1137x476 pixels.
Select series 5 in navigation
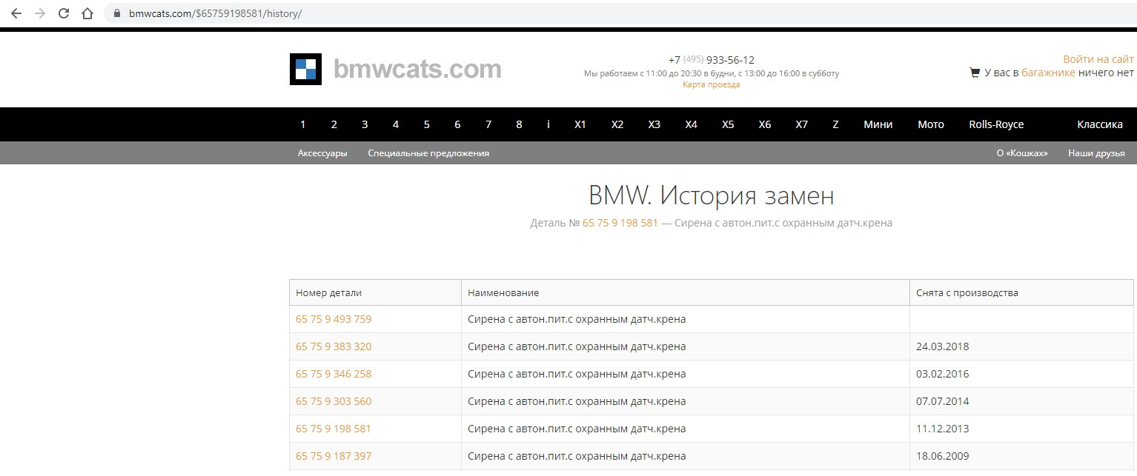[x=427, y=124]
